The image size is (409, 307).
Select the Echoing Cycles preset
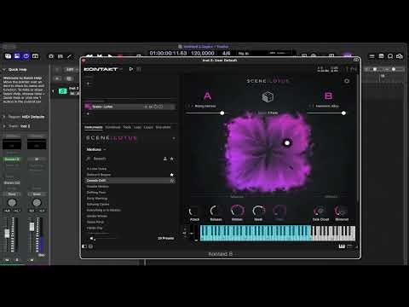click(x=98, y=204)
